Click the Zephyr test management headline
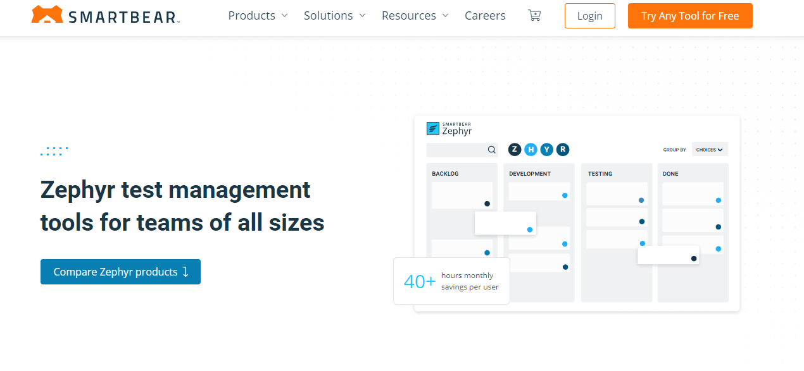The height and width of the screenshot is (371, 804). click(182, 206)
